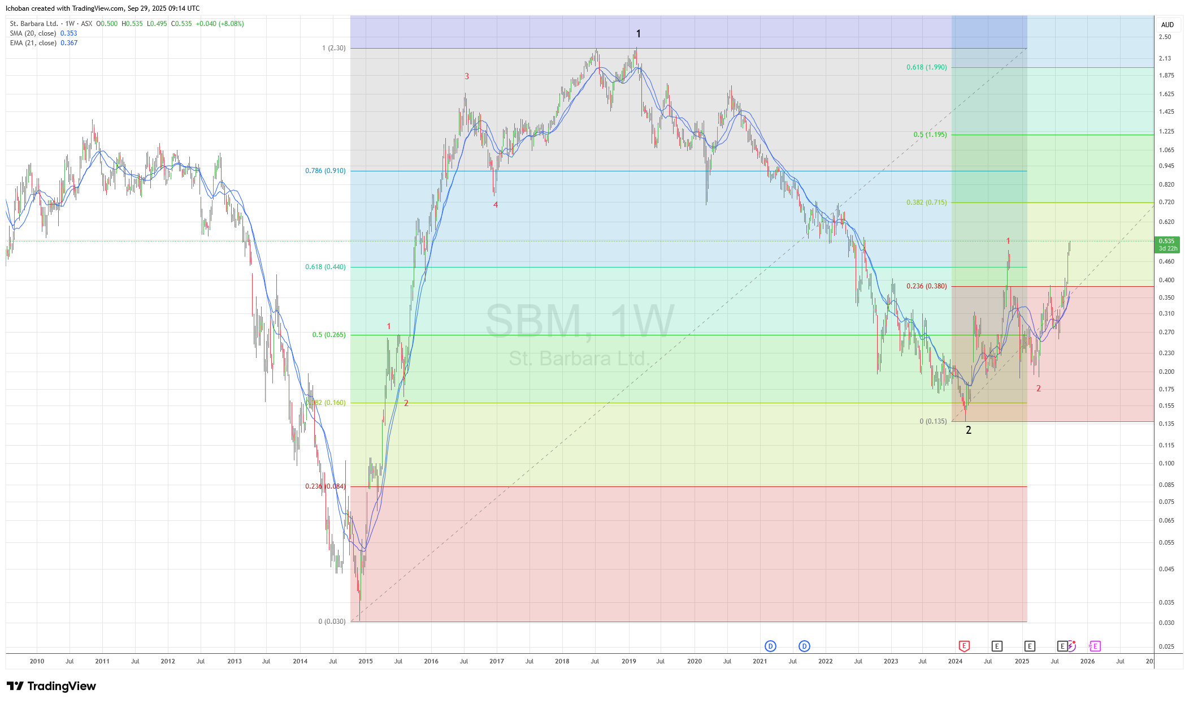The width and height of the screenshot is (1189, 703).
Task: Click the 0.236 (0.380) retracement label
Action: tap(926, 286)
